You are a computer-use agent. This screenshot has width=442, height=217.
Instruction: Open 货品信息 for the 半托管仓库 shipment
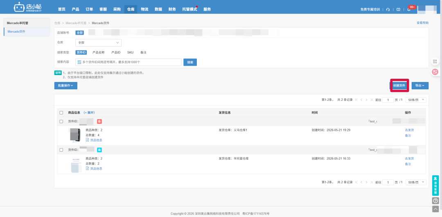point(94,168)
